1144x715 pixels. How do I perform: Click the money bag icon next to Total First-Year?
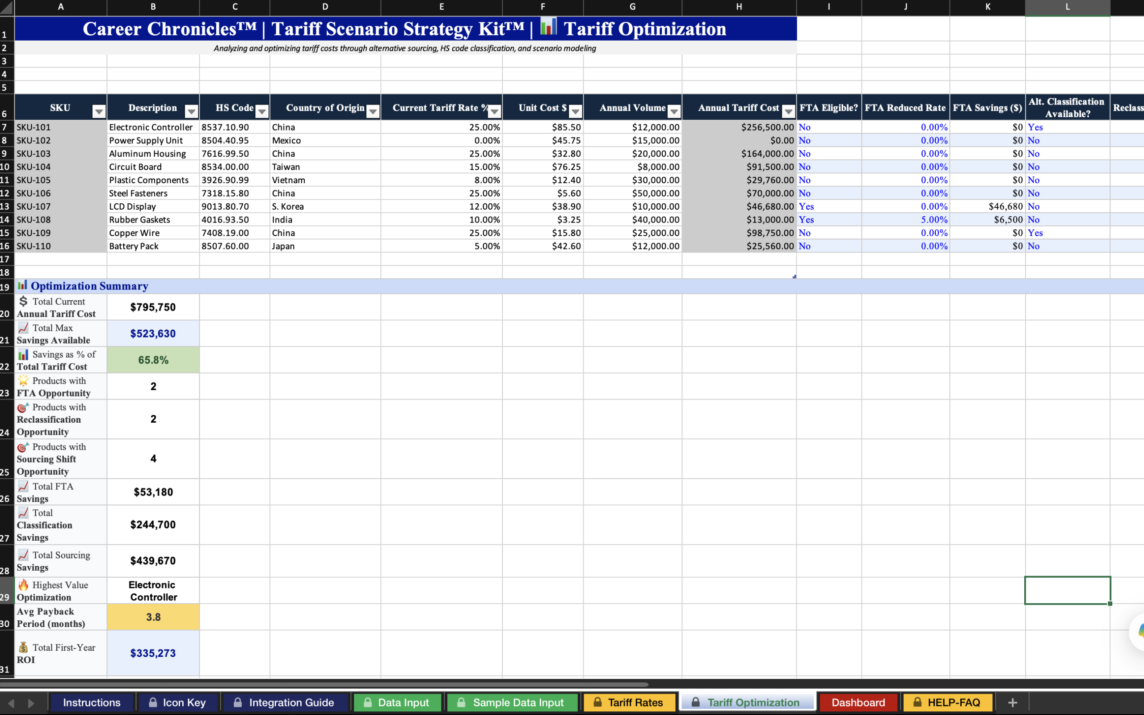pyautogui.click(x=23, y=648)
